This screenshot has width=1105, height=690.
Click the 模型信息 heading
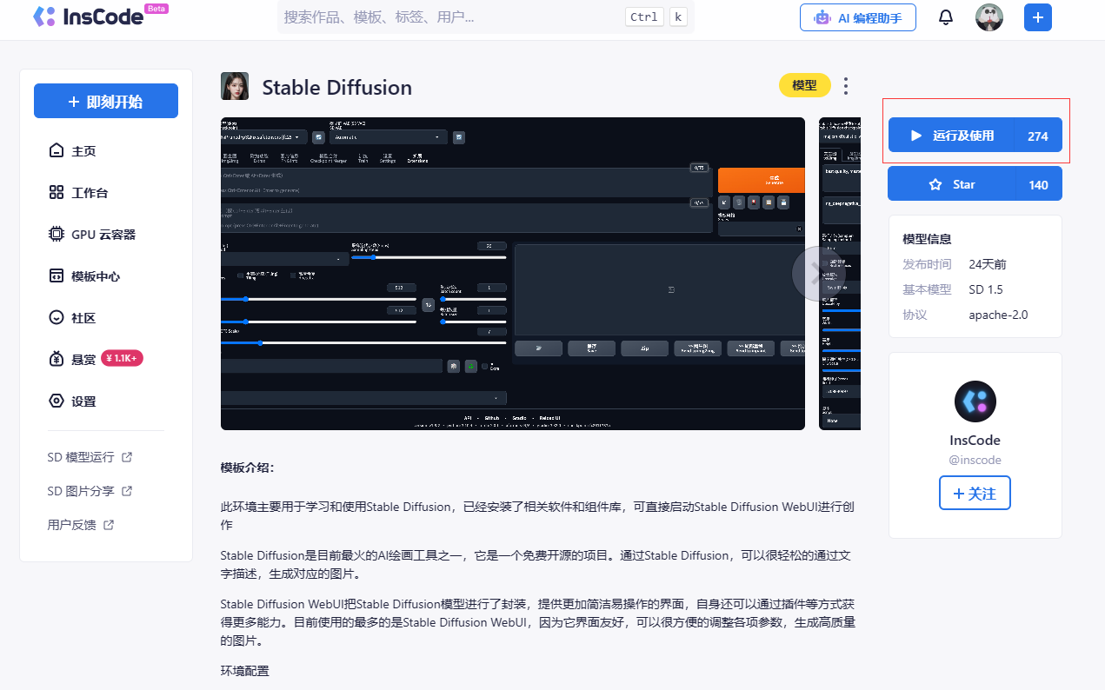927,239
